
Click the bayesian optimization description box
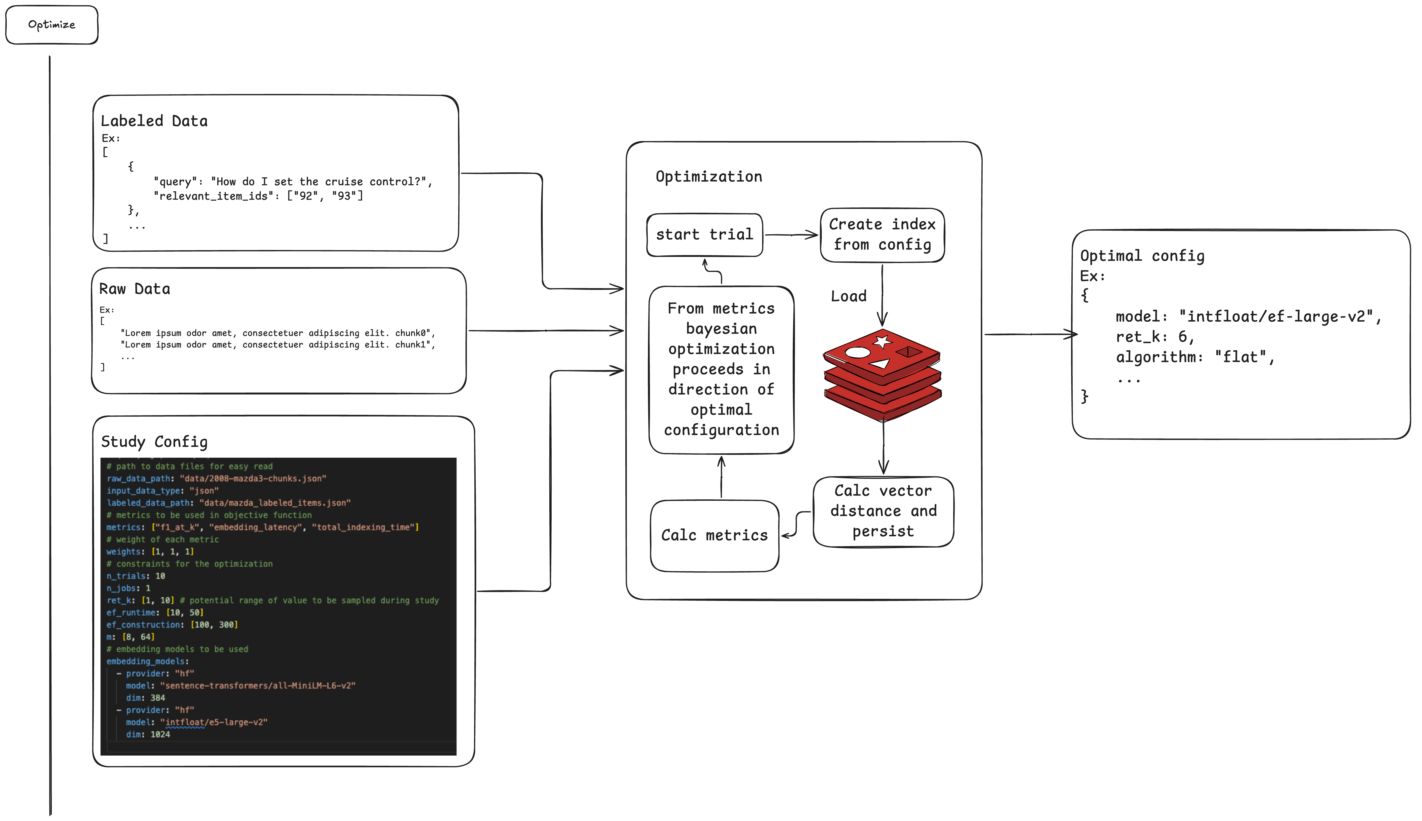[x=721, y=369]
